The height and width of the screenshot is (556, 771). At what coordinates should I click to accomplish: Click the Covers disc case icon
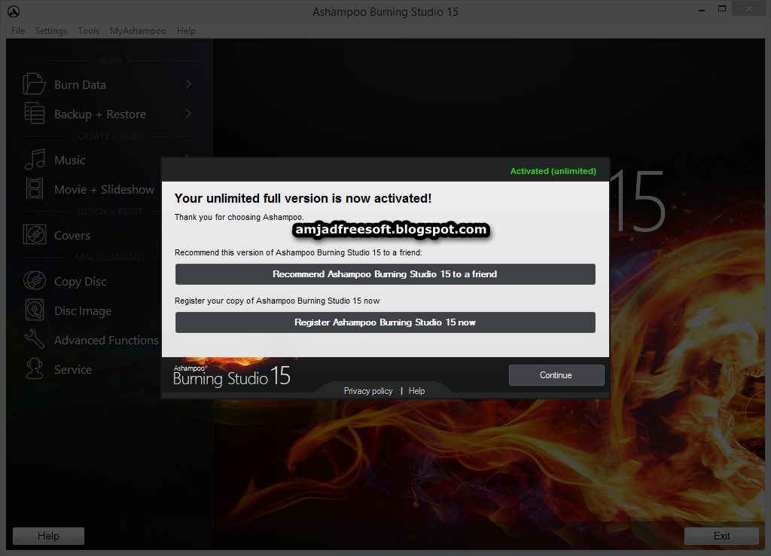point(35,235)
